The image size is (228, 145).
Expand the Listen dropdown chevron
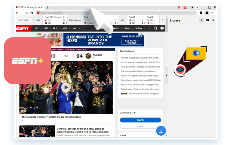click(x=132, y=28)
